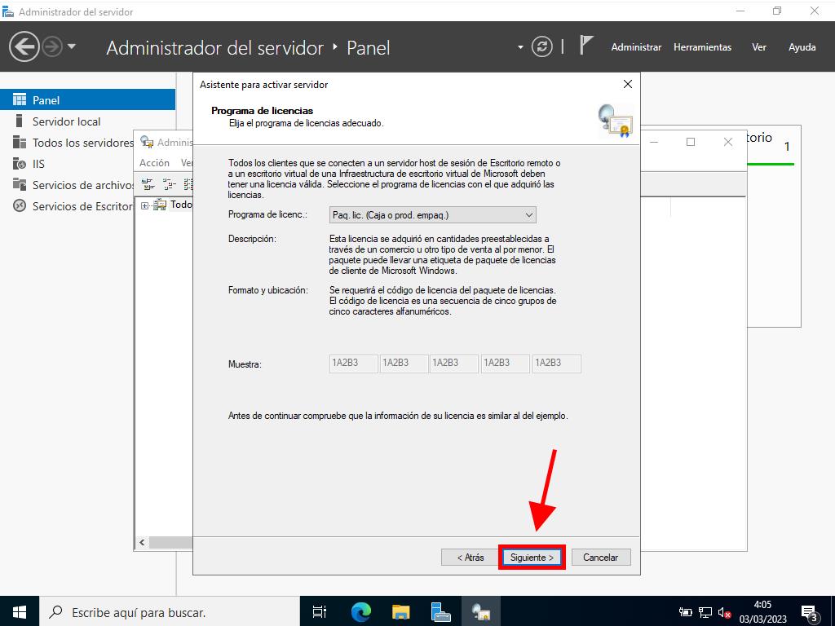Viewport: 835px width, 626px height.
Task: Open Task View from the taskbar
Action: pos(320,611)
